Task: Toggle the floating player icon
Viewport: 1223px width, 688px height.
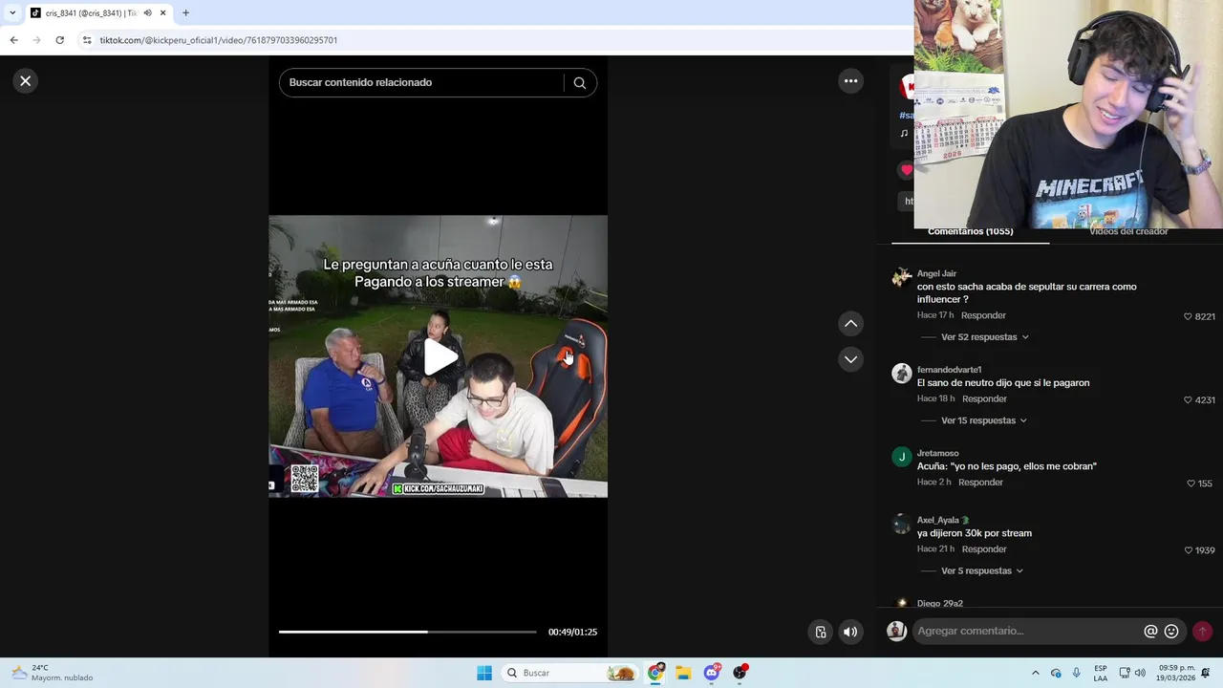Action: pos(820,632)
